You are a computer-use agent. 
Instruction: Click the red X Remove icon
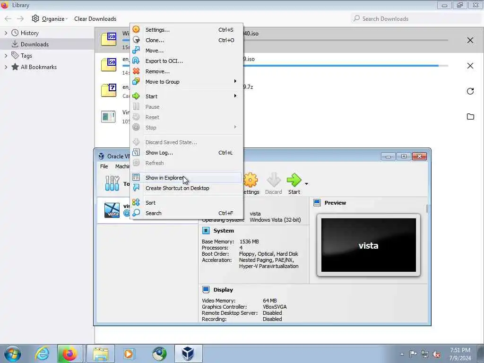136,71
